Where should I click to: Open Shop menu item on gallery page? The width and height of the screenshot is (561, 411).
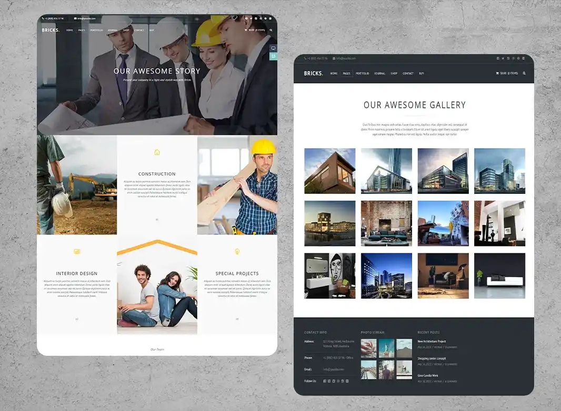coord(394,73)
